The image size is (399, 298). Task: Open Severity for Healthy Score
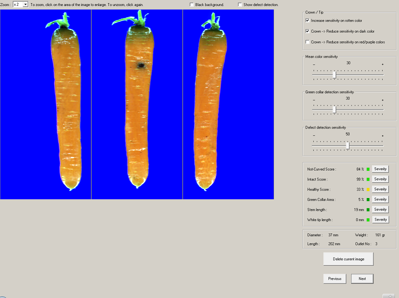click(x=380, y=189)
